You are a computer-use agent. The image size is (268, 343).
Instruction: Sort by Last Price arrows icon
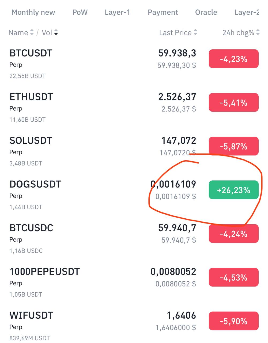tap(195, 33)
